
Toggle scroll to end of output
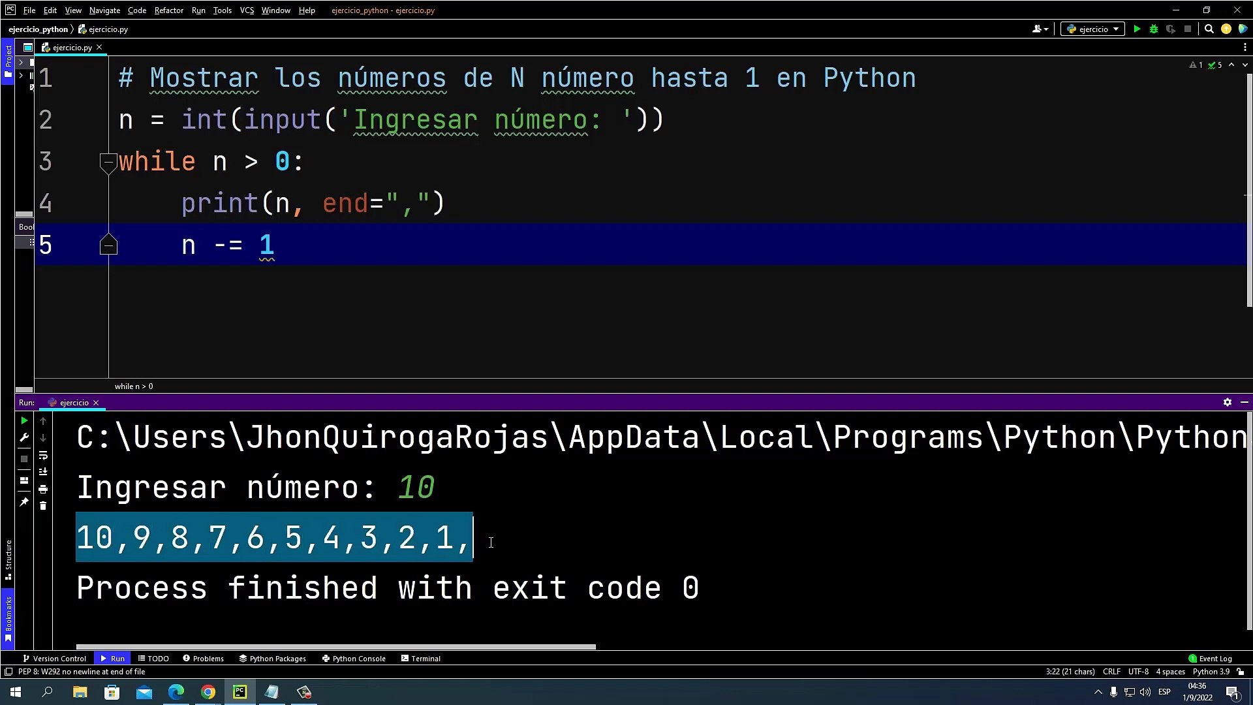tap(43, 471)
